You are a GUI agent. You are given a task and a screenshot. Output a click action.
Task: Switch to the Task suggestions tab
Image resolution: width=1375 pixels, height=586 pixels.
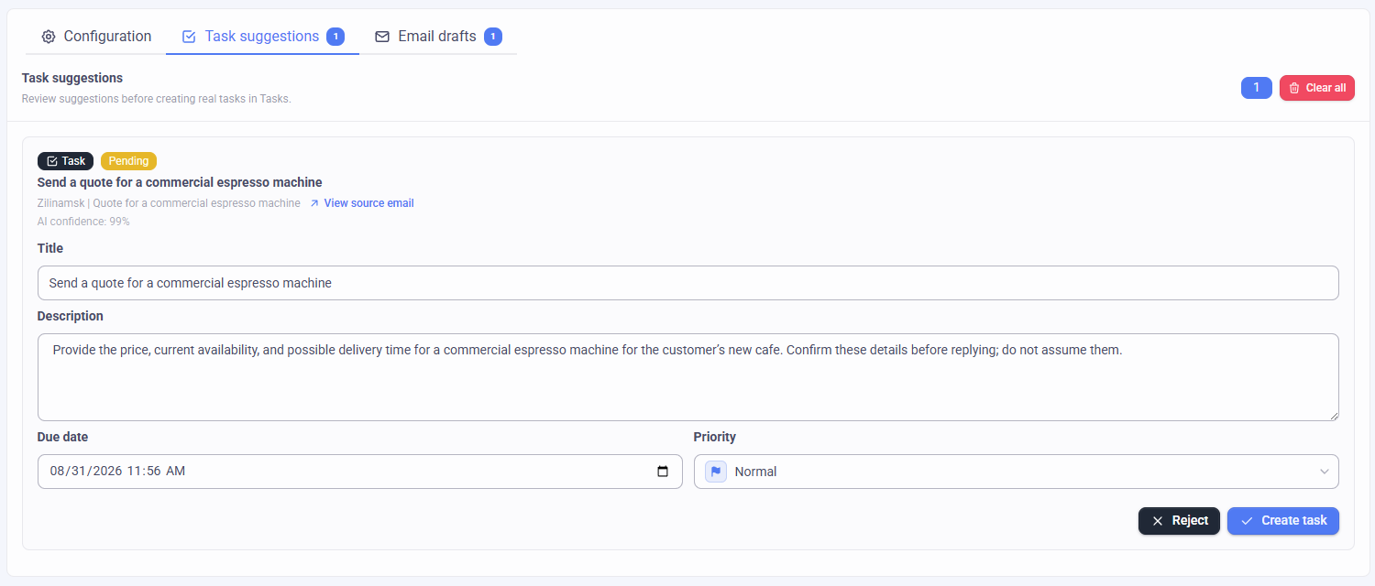coord(262,37)
